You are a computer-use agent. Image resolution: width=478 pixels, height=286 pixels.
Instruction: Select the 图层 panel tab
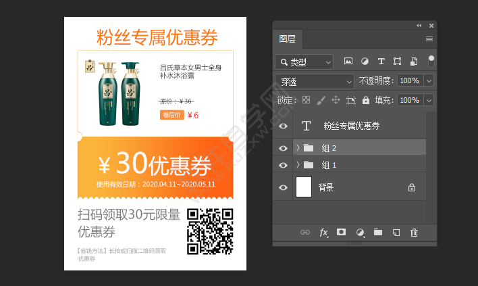click(288, 39)
